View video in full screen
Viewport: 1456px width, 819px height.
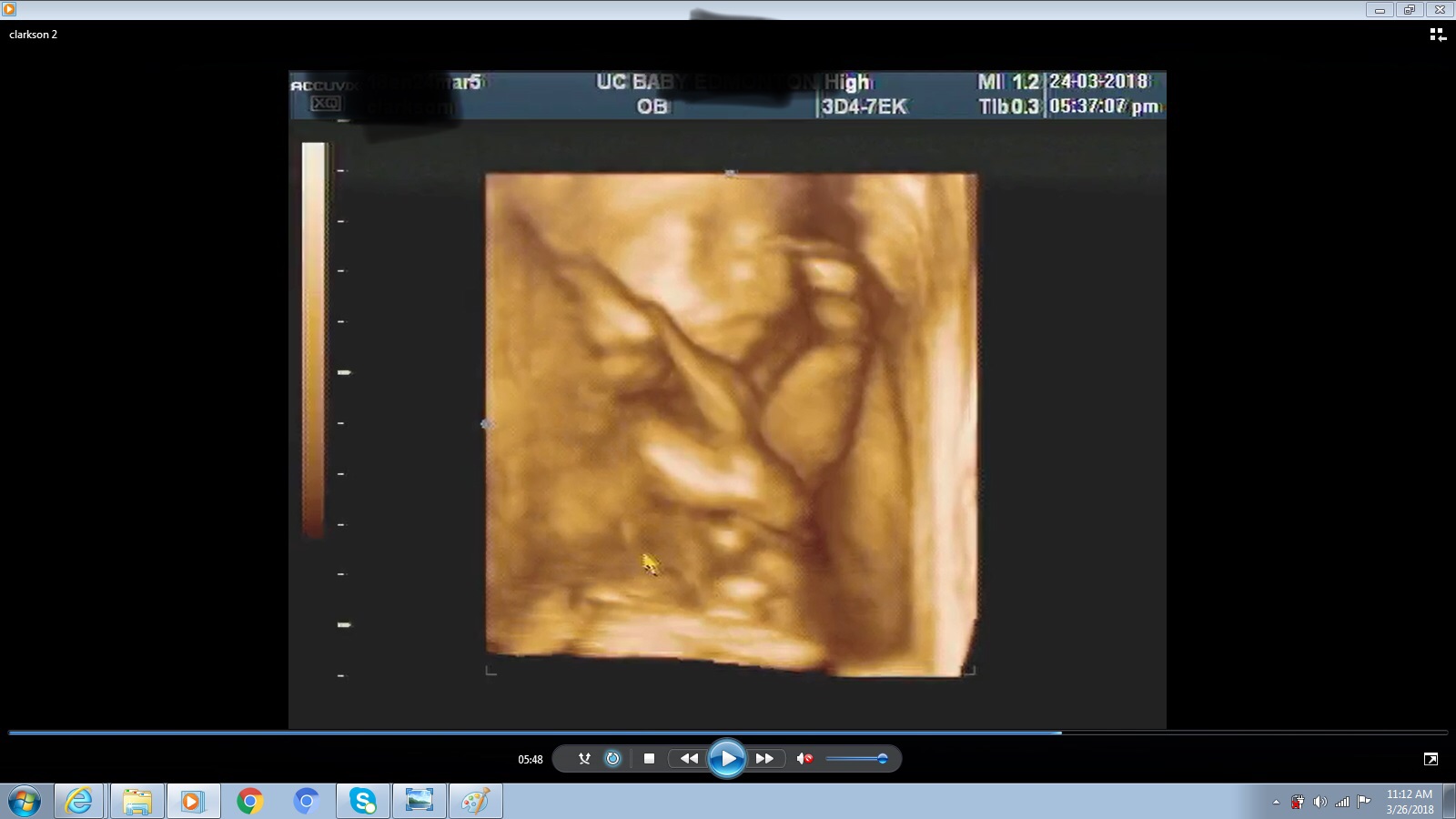tap(1431, 759)
